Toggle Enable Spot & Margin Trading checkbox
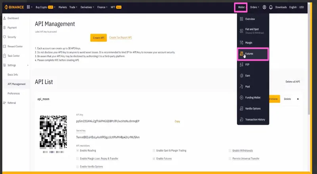This screenshot has height=174, width=317. coord(154,151)
